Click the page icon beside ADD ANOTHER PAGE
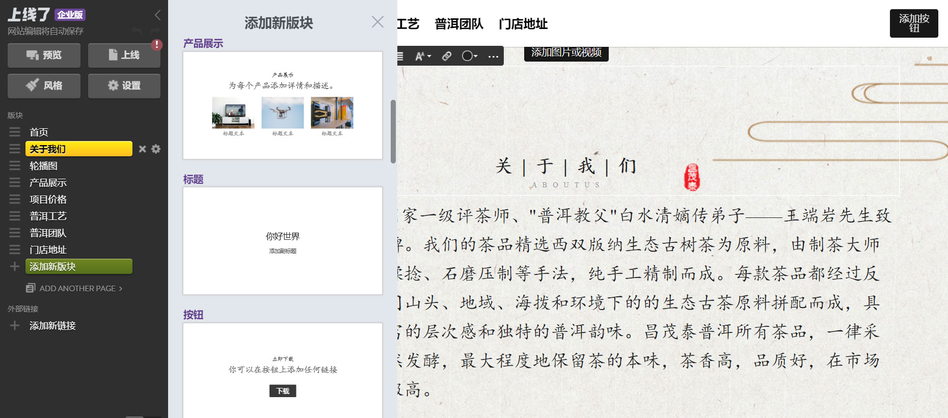 31,288
